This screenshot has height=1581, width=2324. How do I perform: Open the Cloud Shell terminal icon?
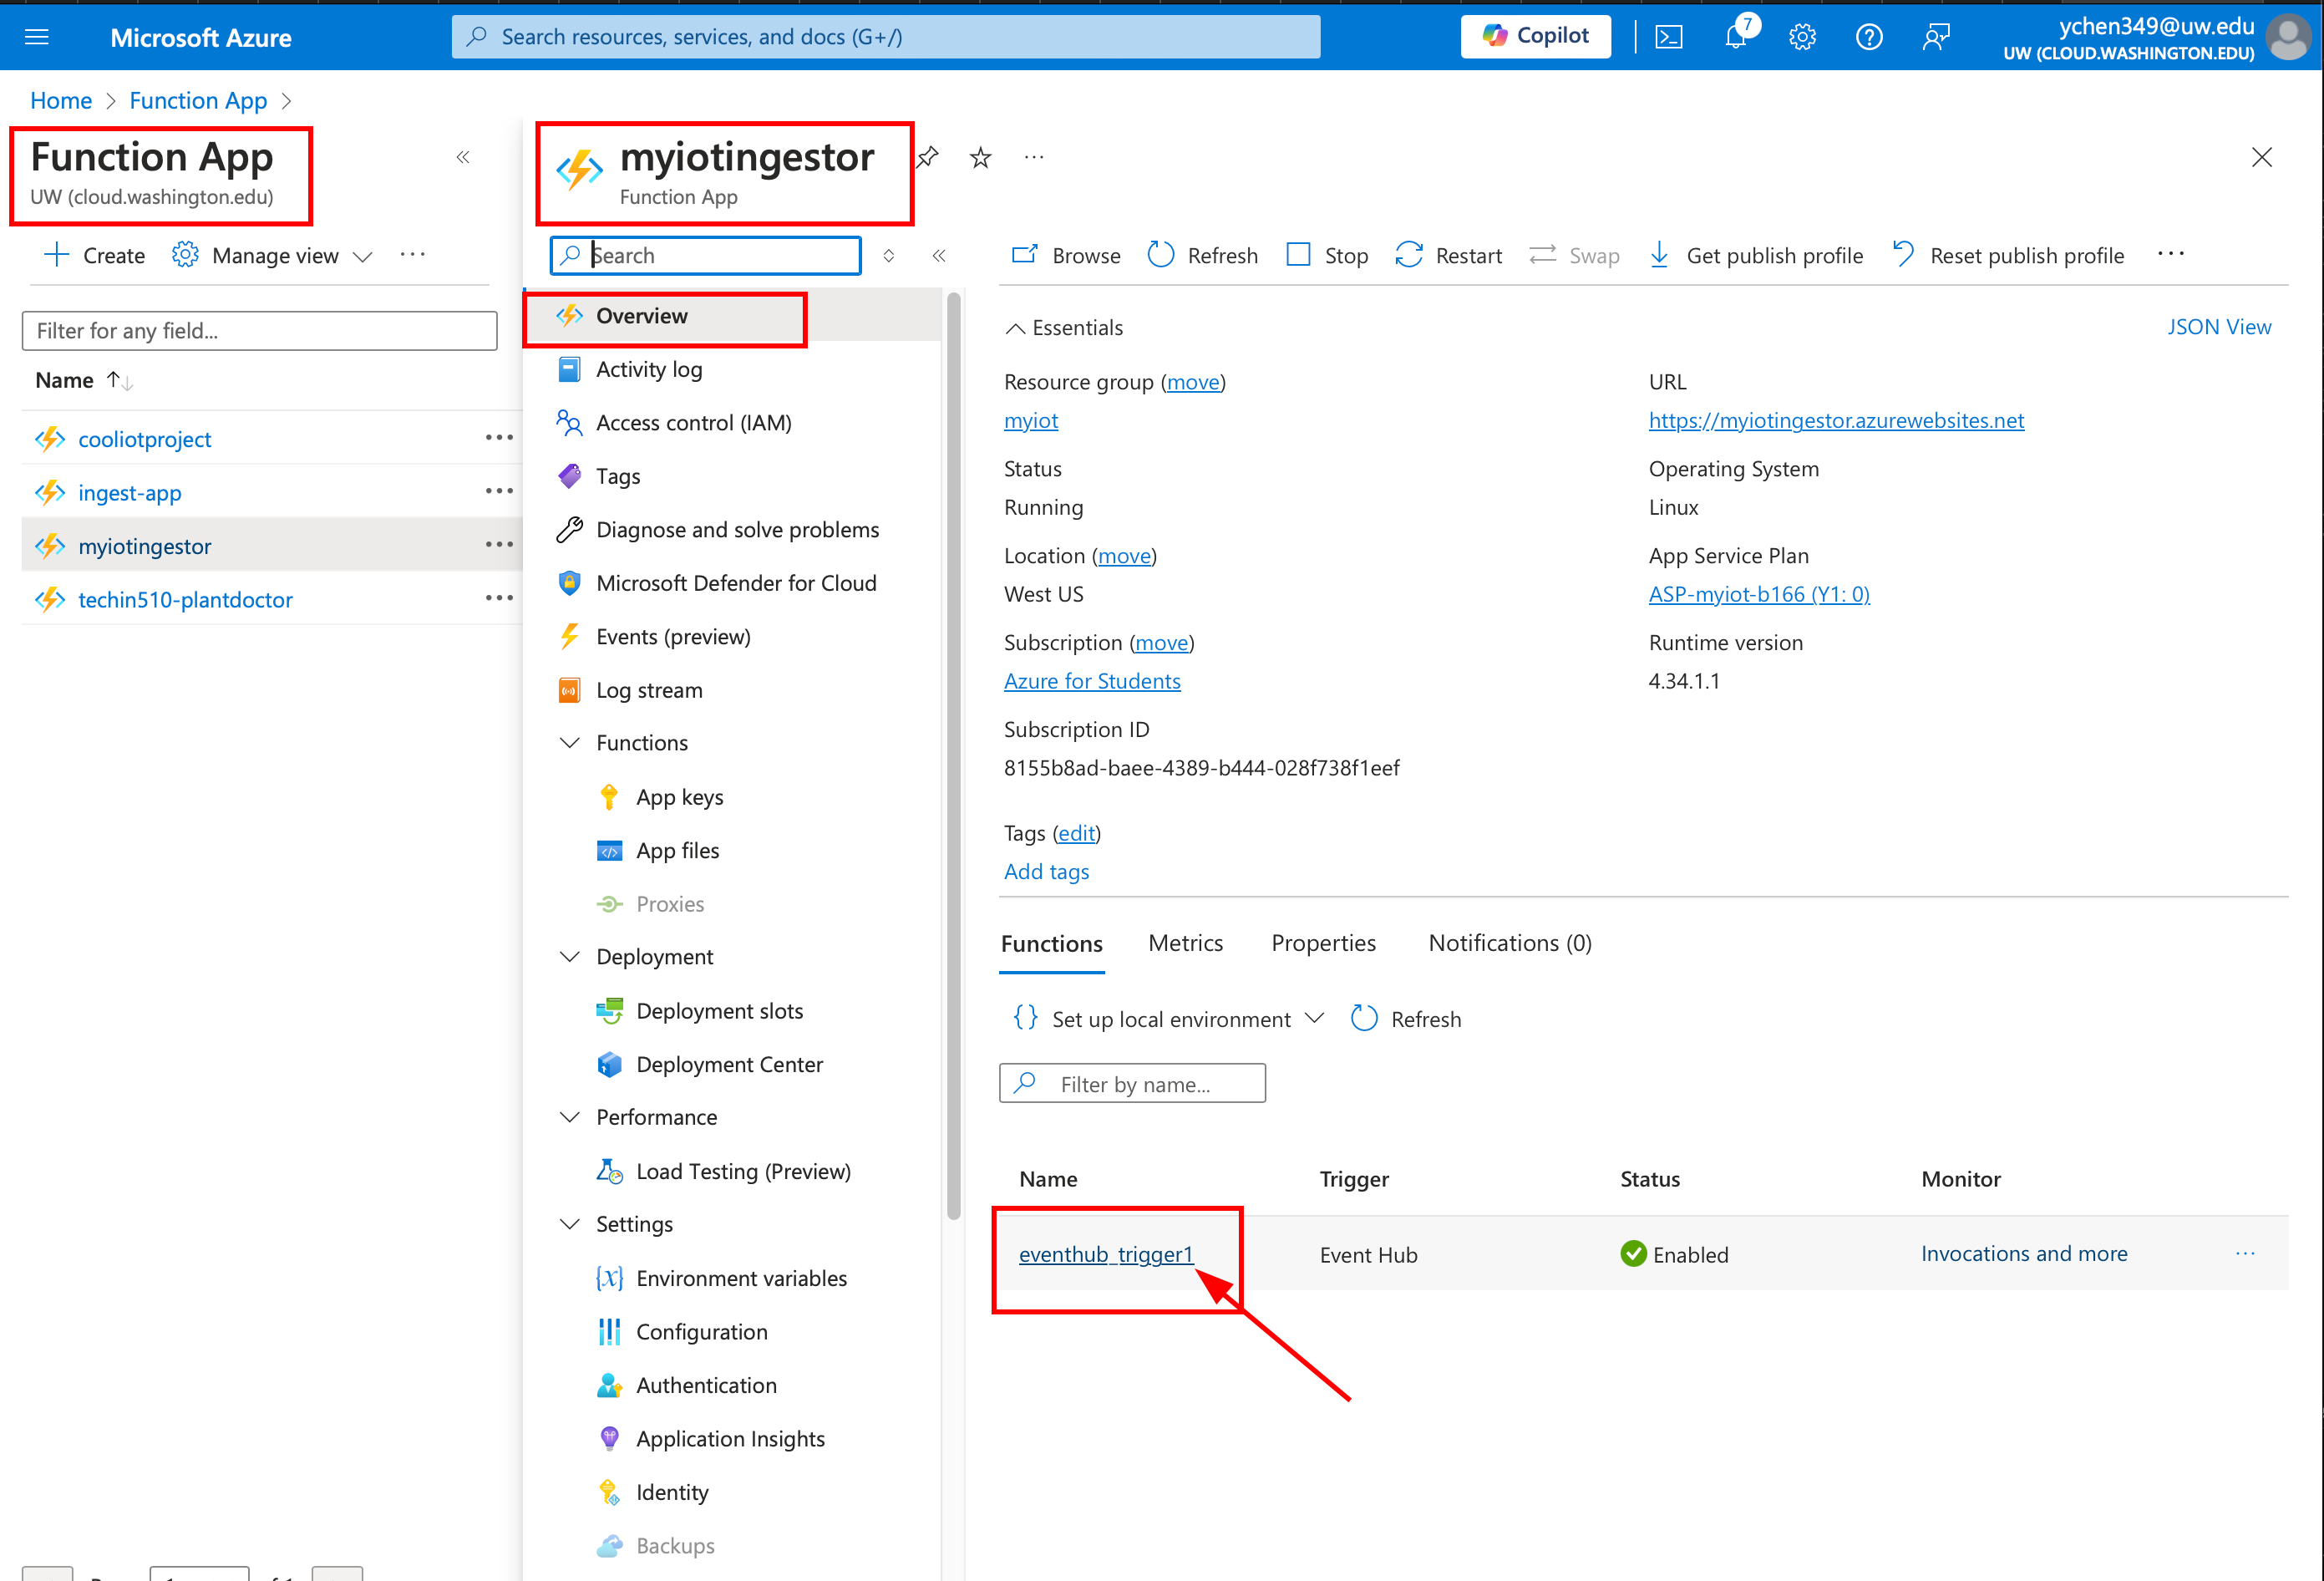[1669, 37]
